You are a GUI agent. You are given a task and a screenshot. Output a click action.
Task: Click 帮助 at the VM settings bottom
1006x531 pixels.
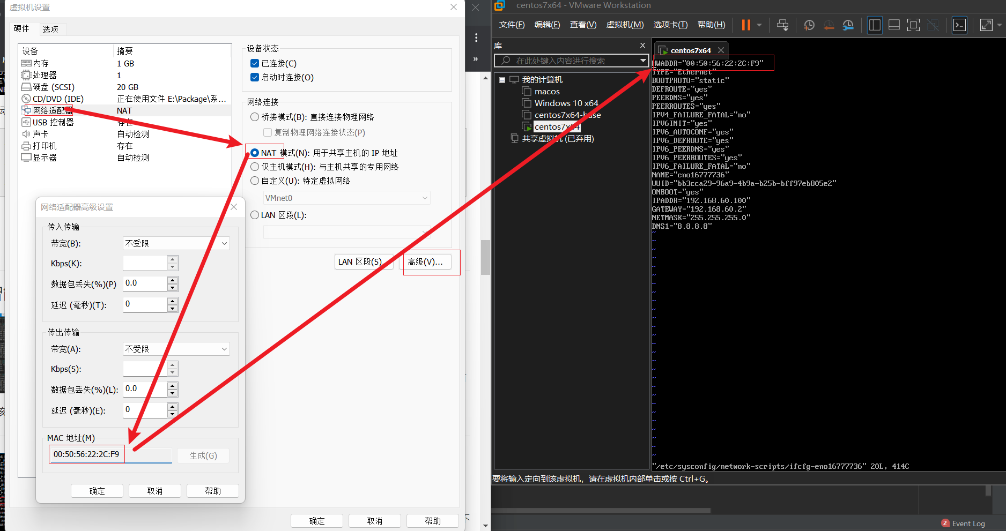pyautogui.click(x=433, y=521)
